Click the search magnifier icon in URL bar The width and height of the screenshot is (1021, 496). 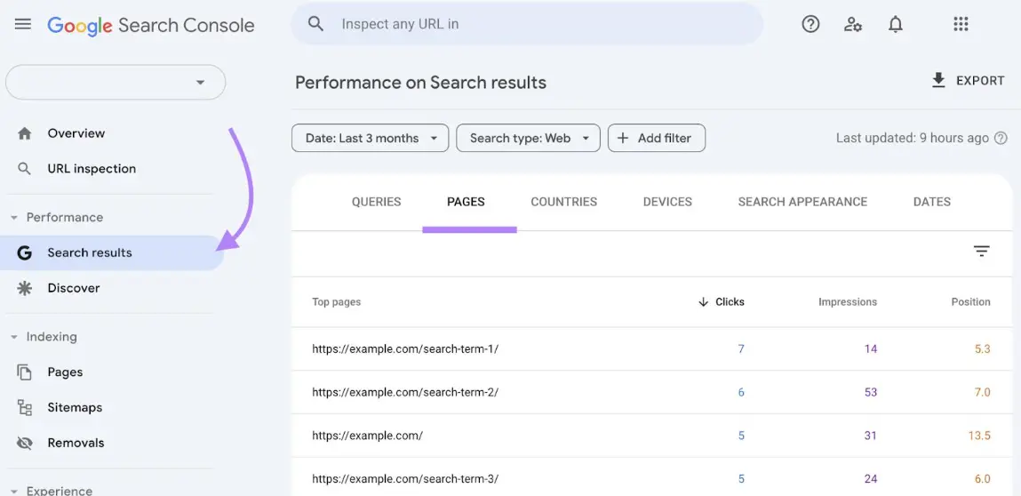(x=315, y=24)
